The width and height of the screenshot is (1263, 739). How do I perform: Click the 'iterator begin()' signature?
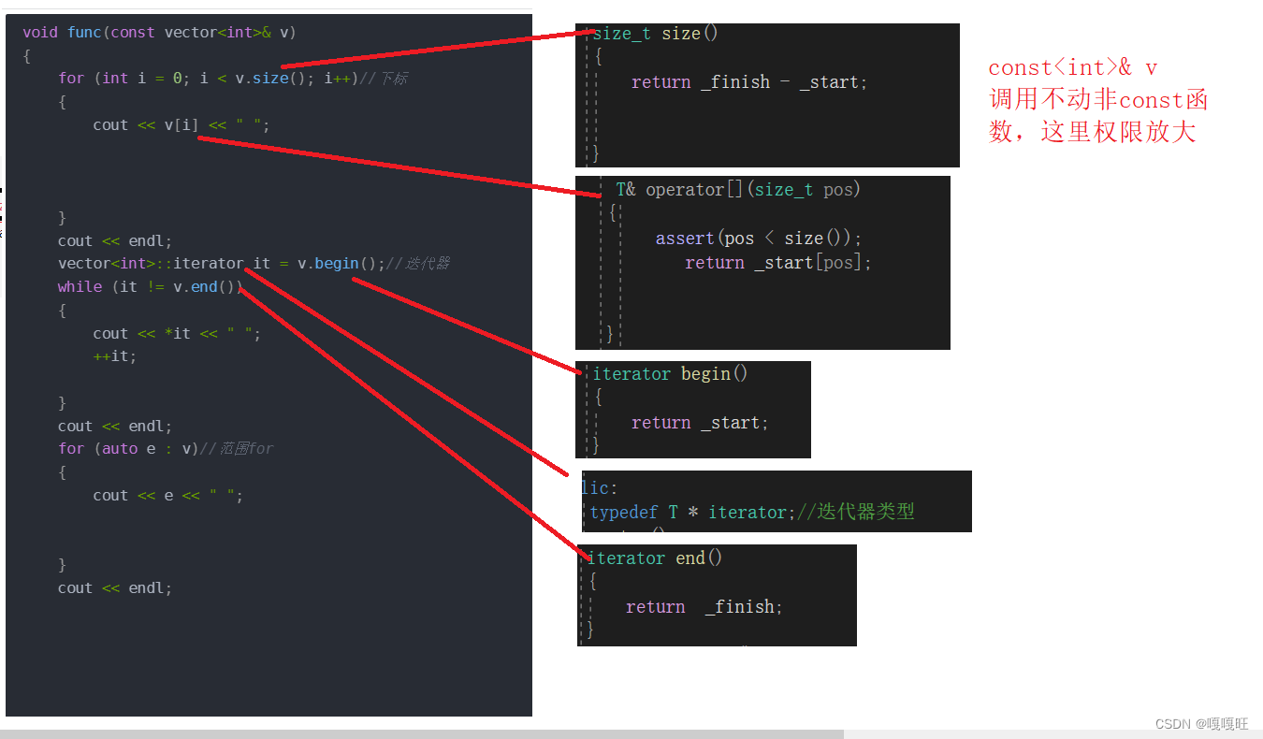671,374
